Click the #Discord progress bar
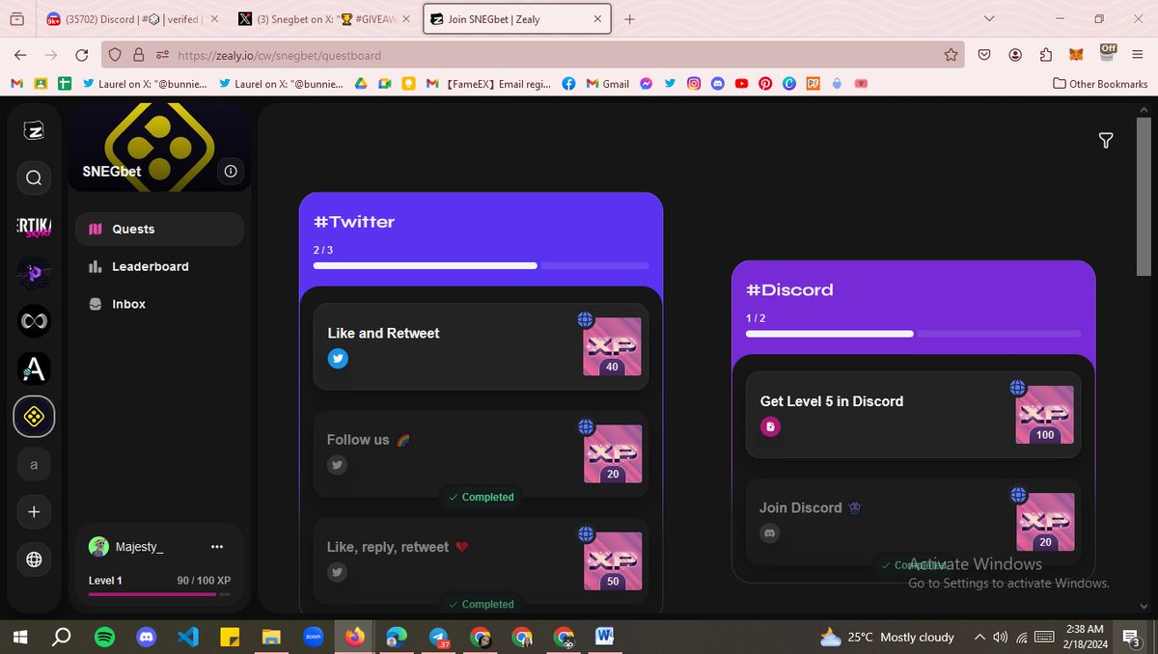The width and height of the screenshot is (1158, 654). (913, 334)
